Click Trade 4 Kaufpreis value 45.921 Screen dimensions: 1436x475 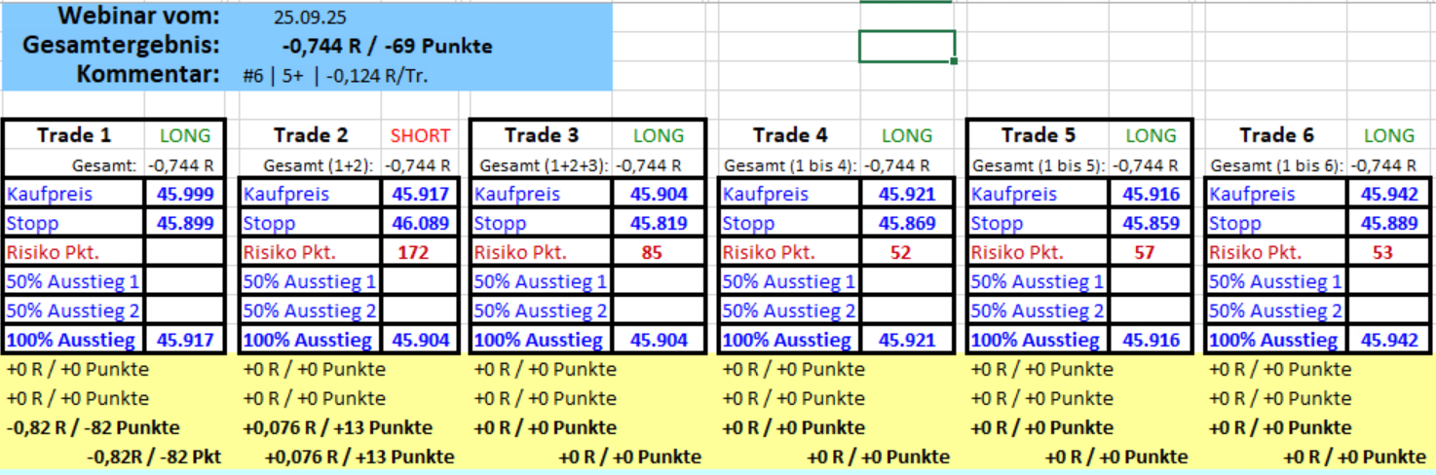click(x=907, y=194)
